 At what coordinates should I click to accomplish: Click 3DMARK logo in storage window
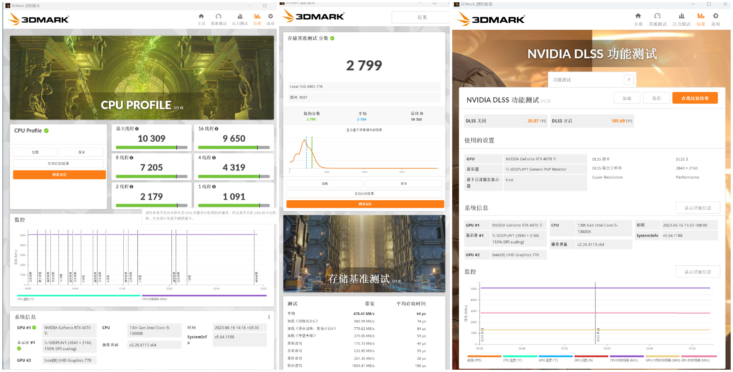click(313, 16)
